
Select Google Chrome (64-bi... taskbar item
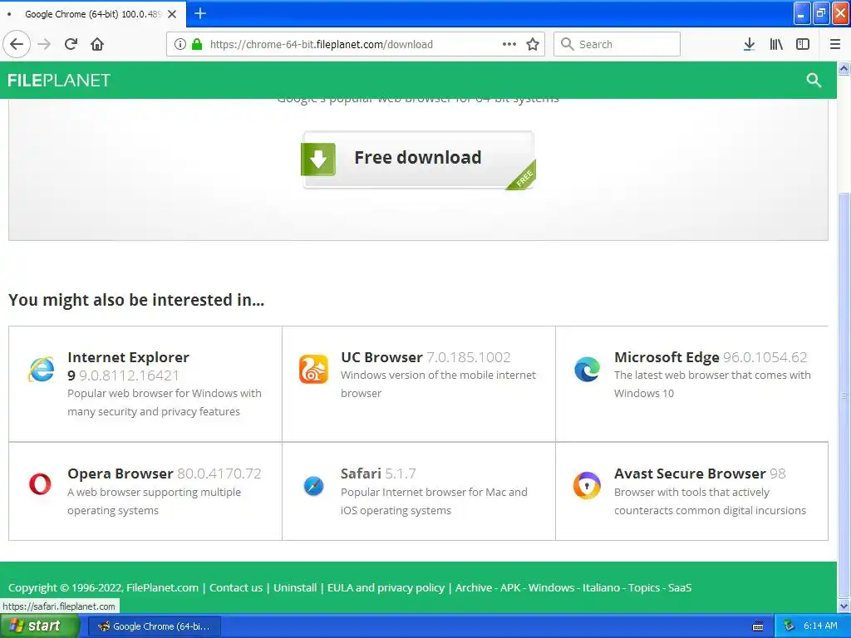(x=154, y=626)
